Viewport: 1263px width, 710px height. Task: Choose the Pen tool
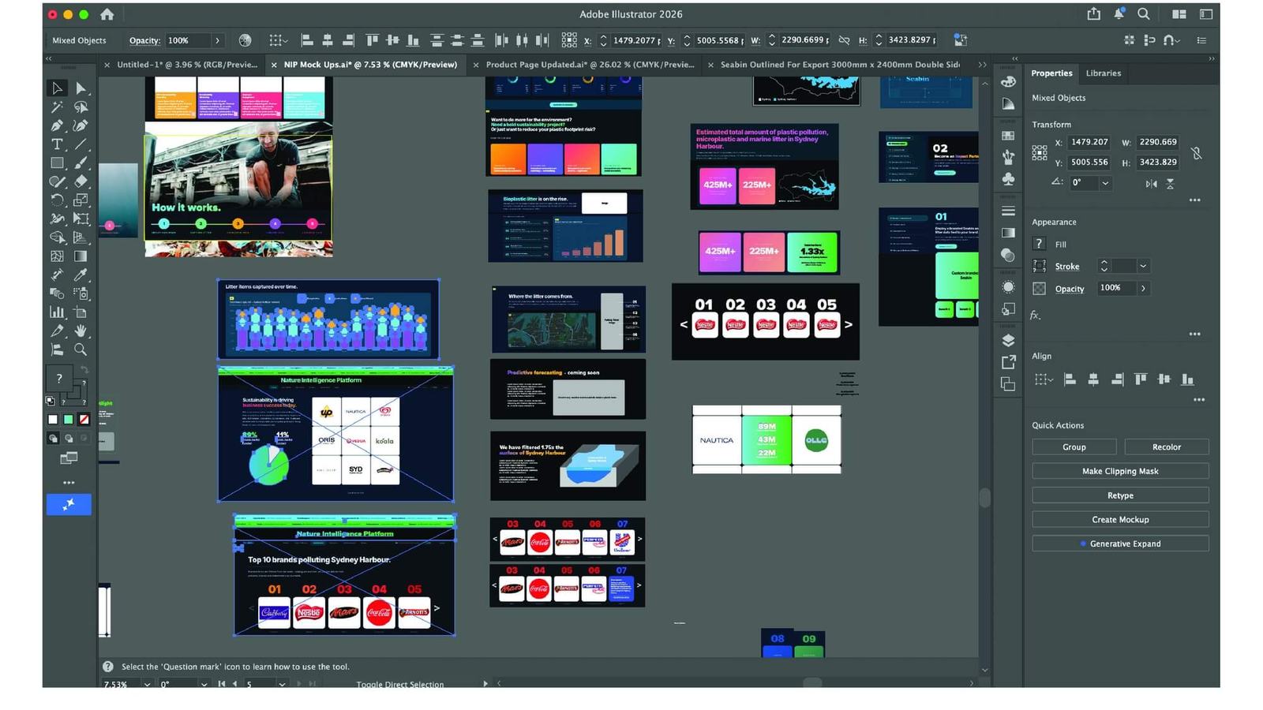click(57, 125)
